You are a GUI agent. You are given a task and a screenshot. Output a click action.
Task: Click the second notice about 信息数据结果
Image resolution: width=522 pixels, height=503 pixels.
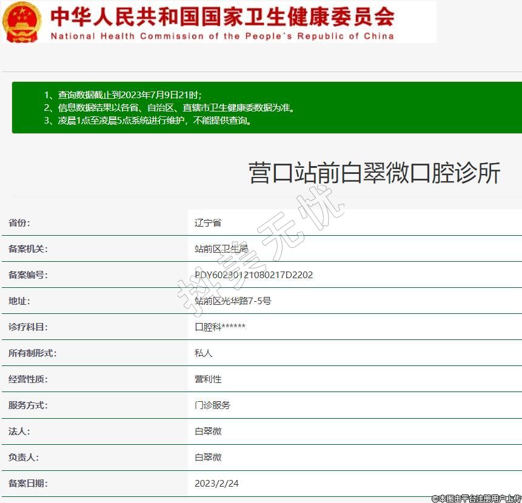point(169,108)
